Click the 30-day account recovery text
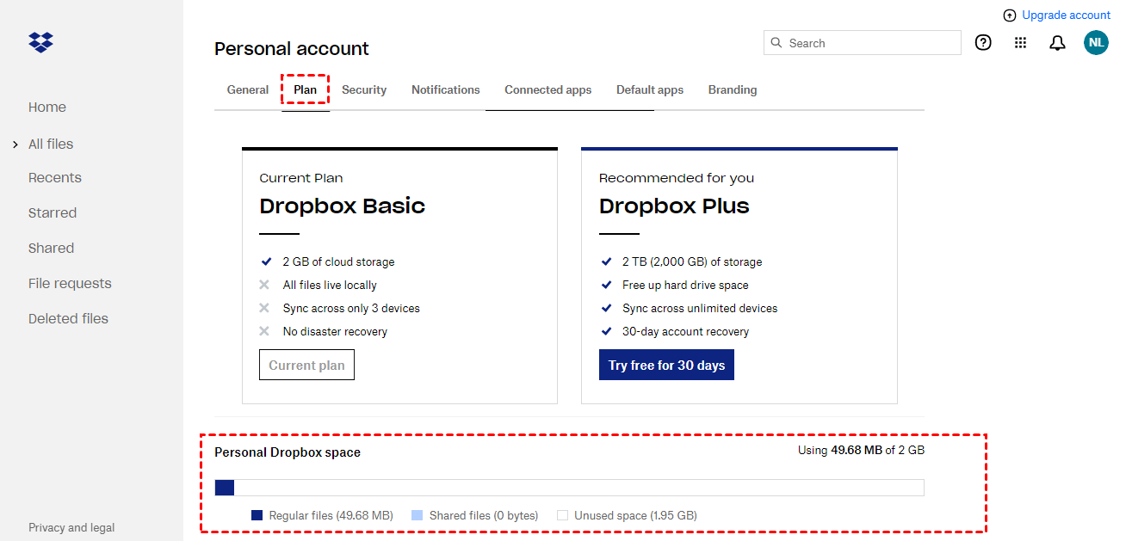The width and height of the screenshot is (1132, 541). 686,331
